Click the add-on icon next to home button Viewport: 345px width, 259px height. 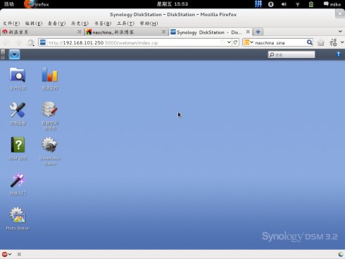tap(333, 42)
